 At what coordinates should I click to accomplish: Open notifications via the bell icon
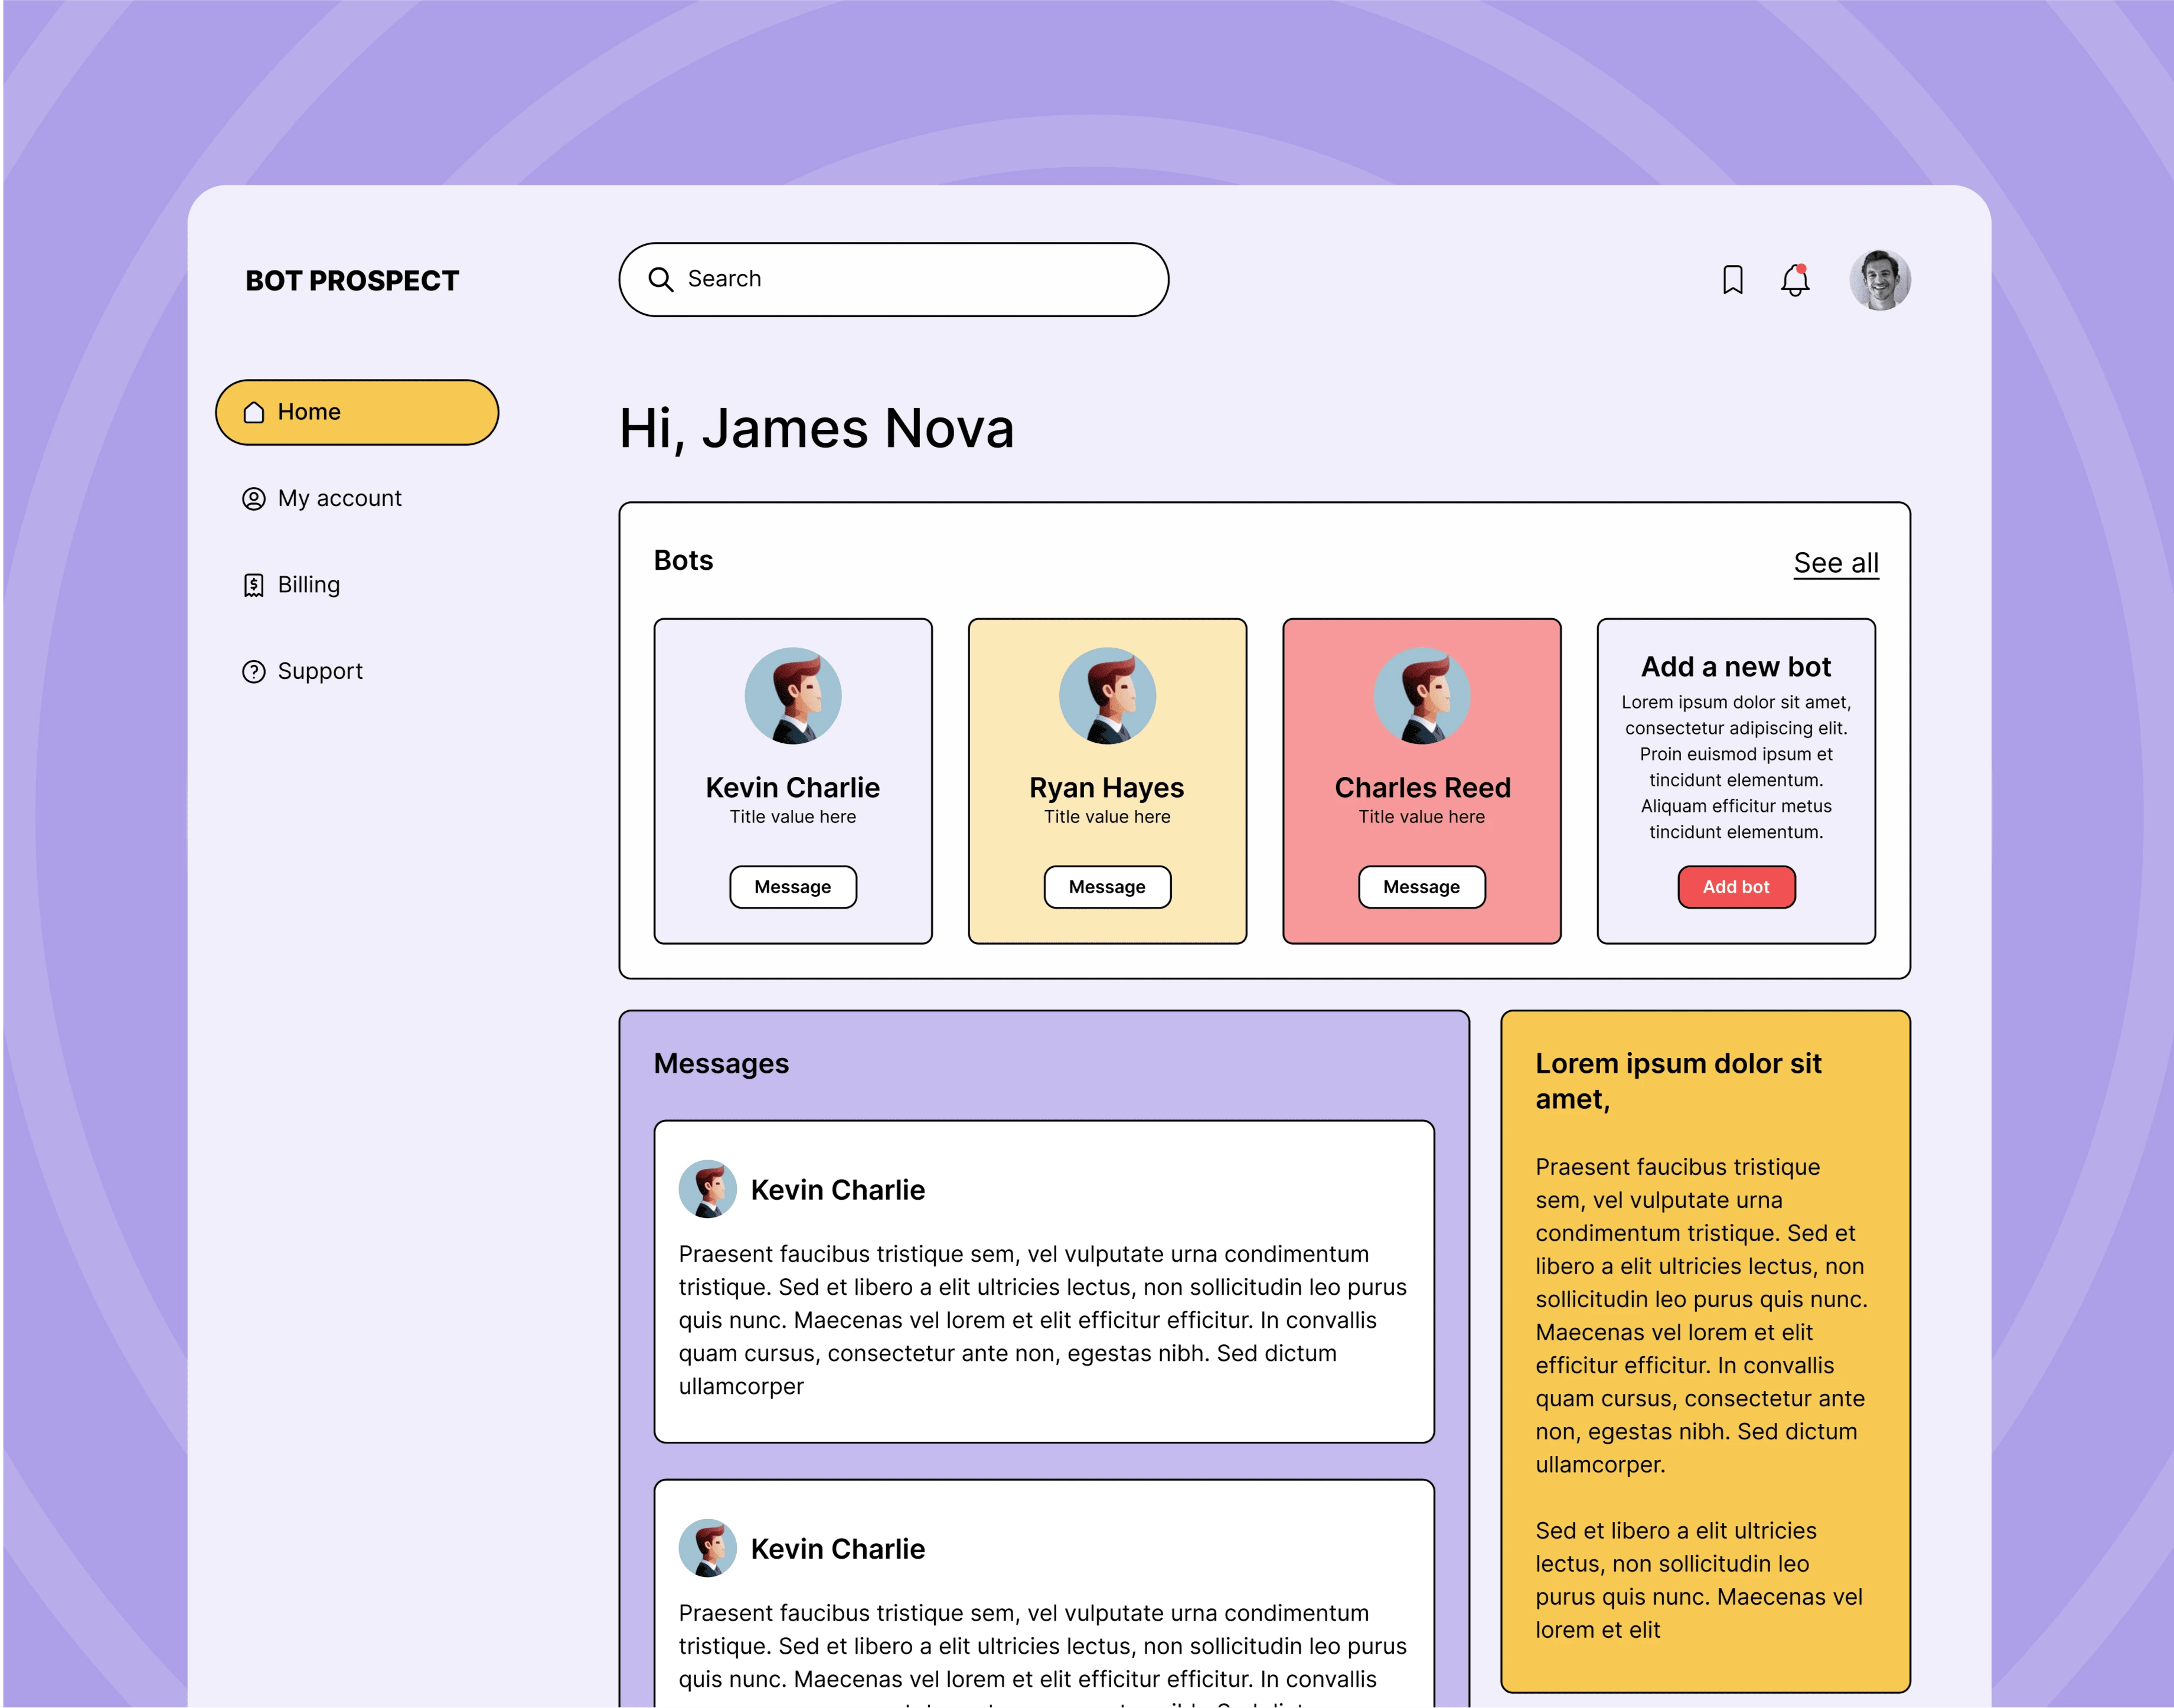click(x=1795, y=280)
